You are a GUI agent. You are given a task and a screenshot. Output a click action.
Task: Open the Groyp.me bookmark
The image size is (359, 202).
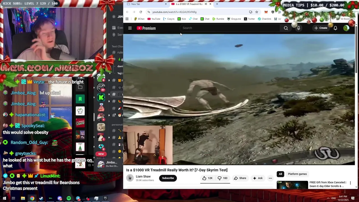point(234,19)
